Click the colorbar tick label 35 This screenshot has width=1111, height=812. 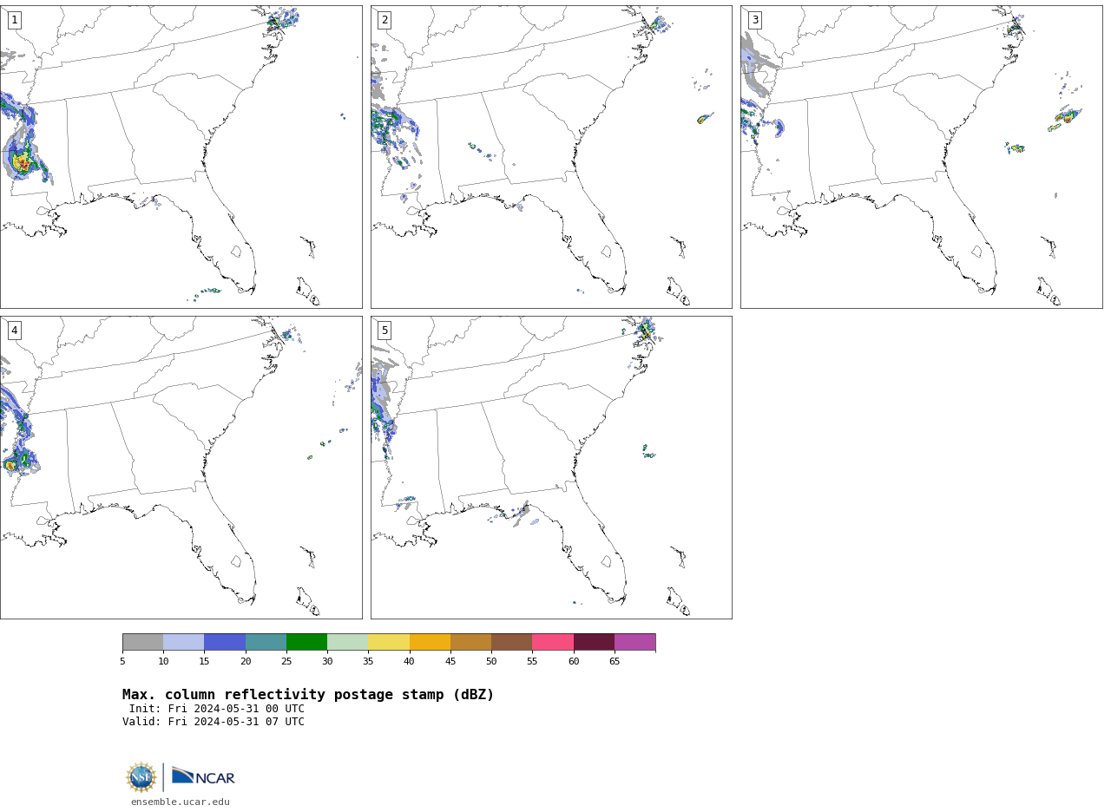click(x=368, y=662)
